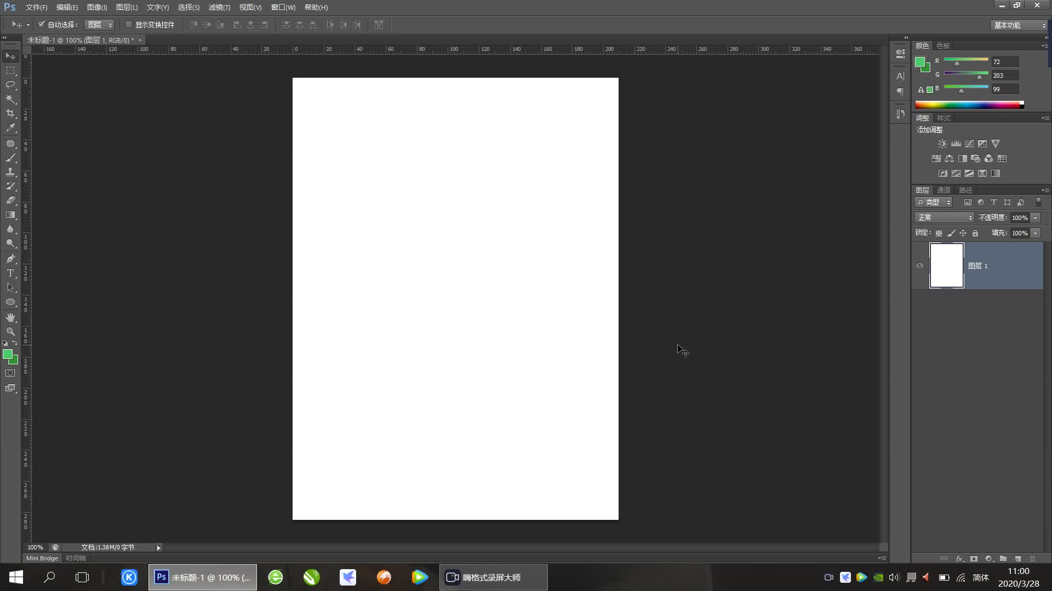
Task: Enable show transform controls checkbox
Action: (129, 25)
